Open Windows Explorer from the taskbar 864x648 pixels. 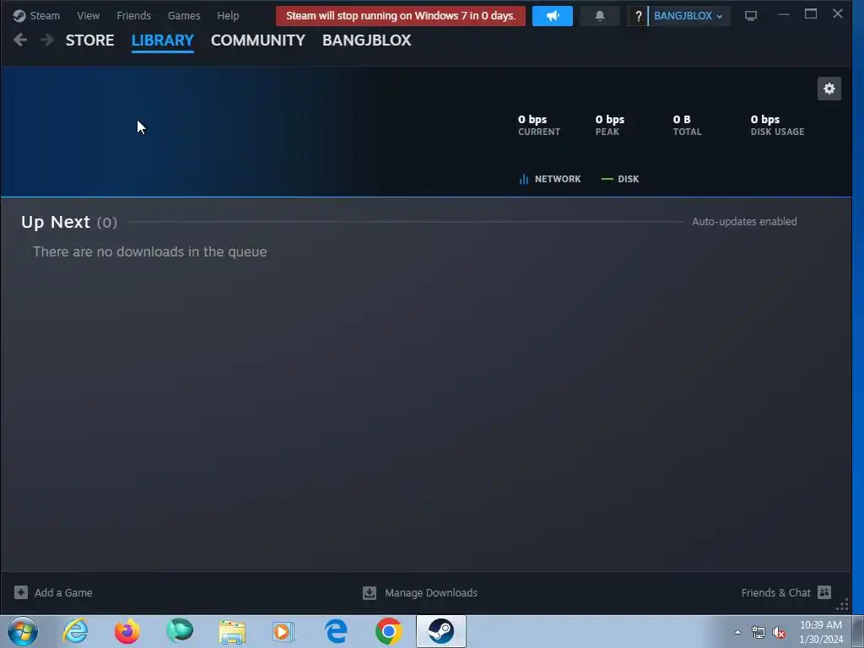point(232,631)
